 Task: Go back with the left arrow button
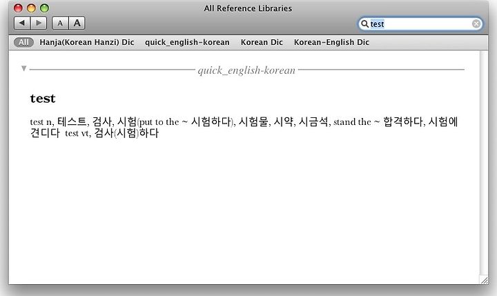point(22,23)
